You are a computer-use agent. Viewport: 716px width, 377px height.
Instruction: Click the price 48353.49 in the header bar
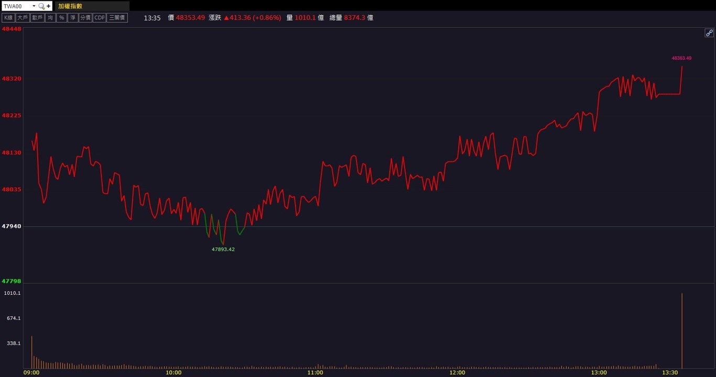(x=190, y=18)
